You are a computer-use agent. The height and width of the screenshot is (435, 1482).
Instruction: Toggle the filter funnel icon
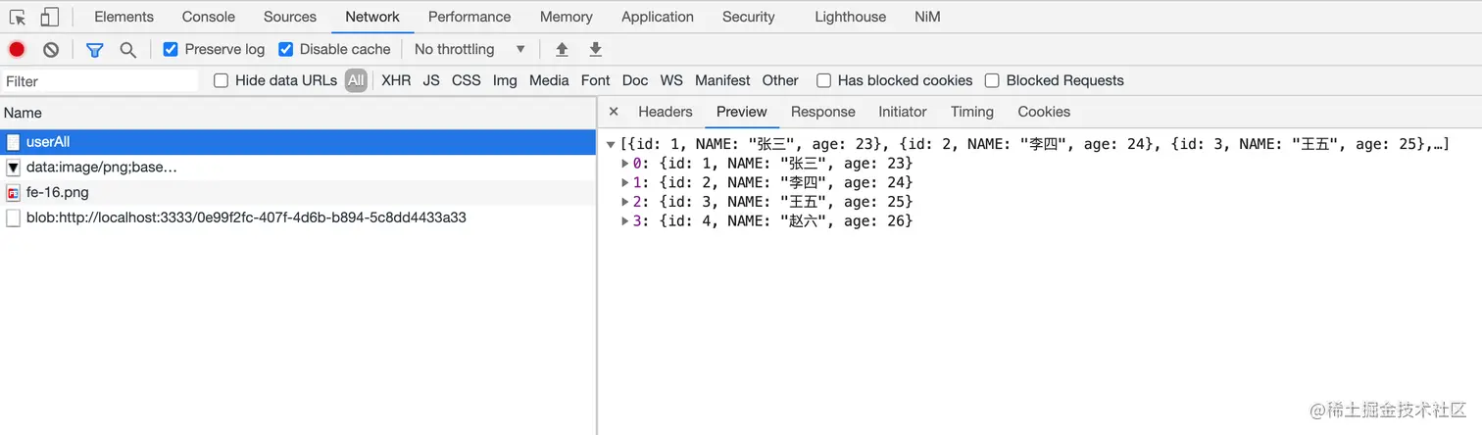click(94, 49)
